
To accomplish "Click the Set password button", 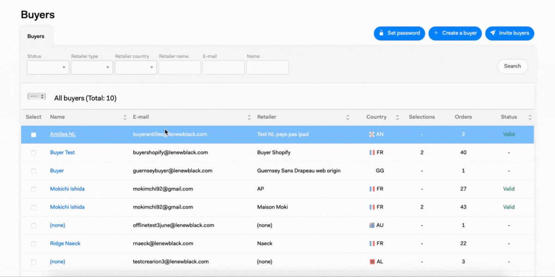I will 399,33.
